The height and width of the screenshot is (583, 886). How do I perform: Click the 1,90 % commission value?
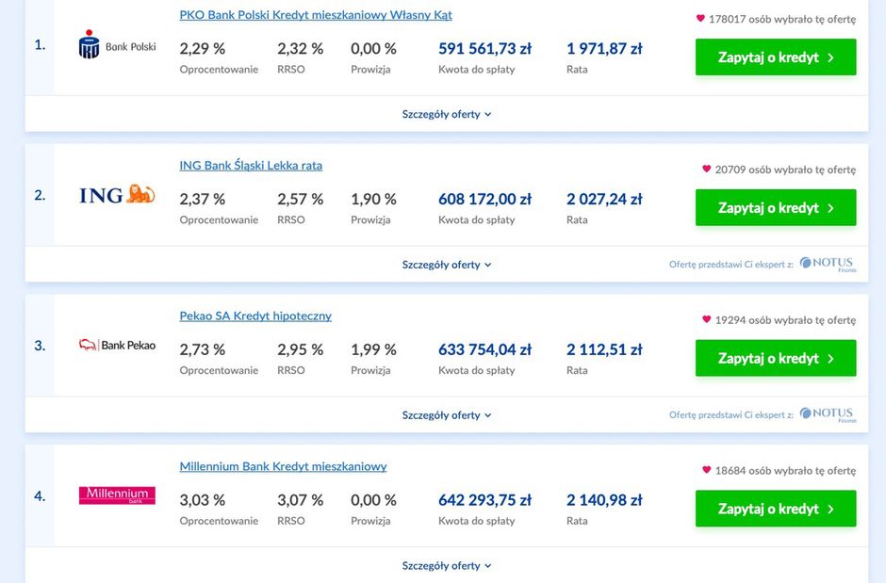373,200
